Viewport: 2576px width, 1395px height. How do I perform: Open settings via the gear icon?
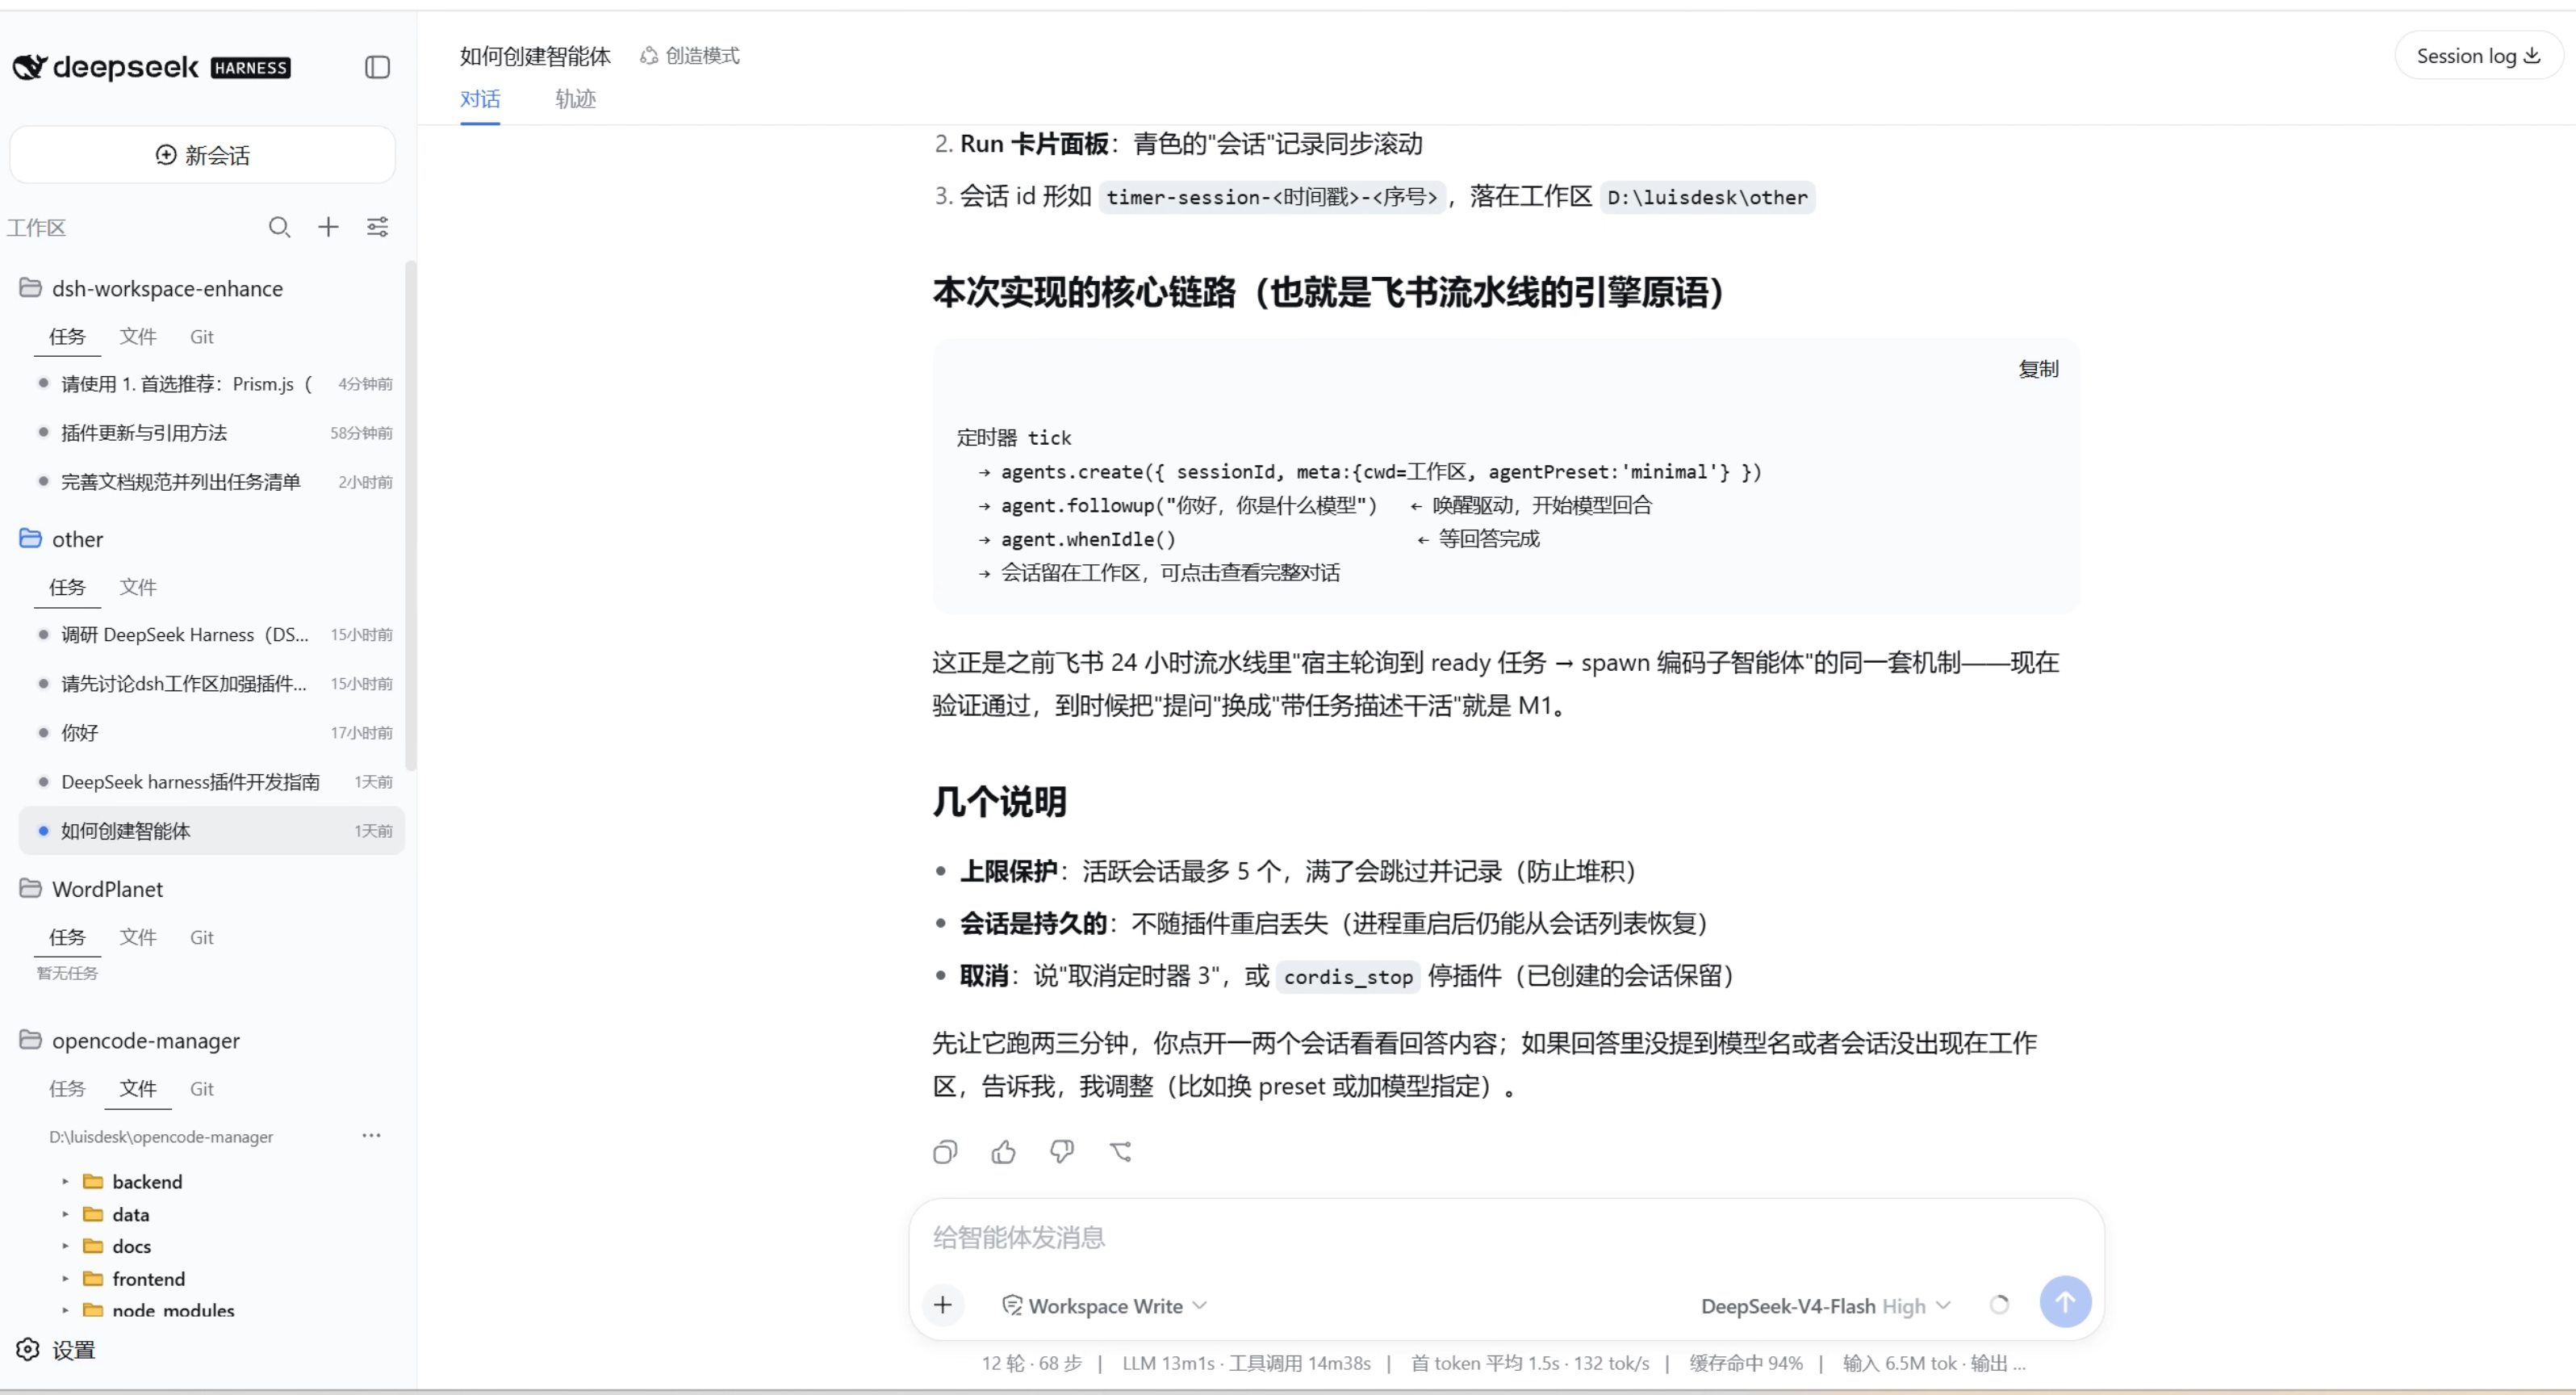pyautogui.click(x=28, y=1349)
